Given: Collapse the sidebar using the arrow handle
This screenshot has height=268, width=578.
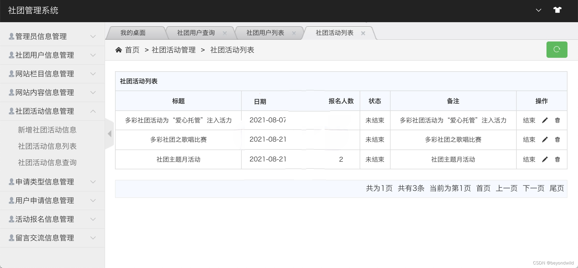Looking at the screenshot, I should [x=110, y=134].
